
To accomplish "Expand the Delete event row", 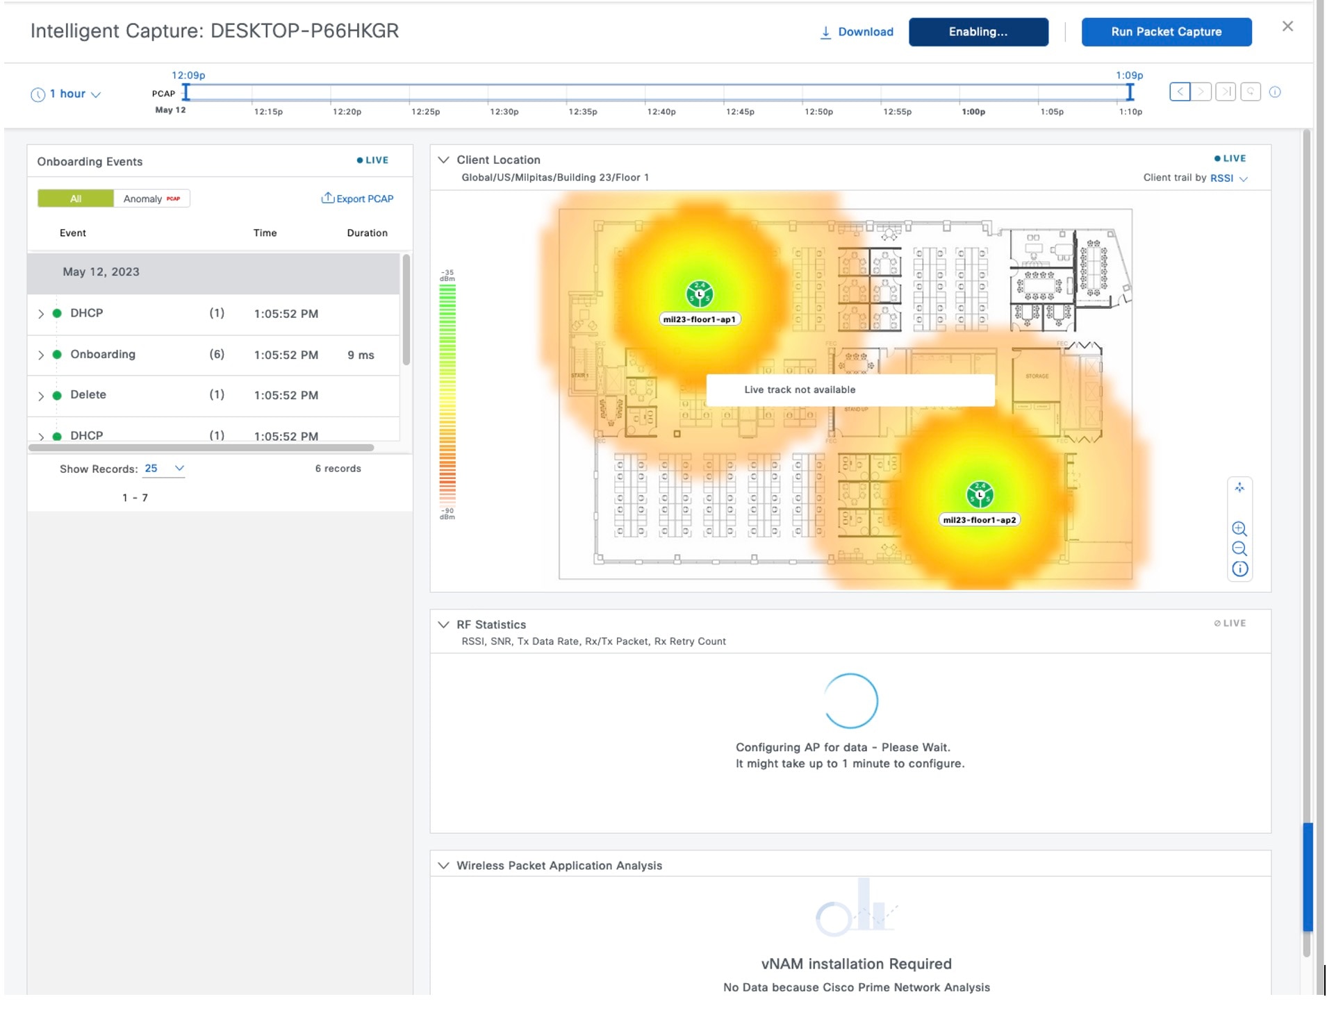I will 41,396.
